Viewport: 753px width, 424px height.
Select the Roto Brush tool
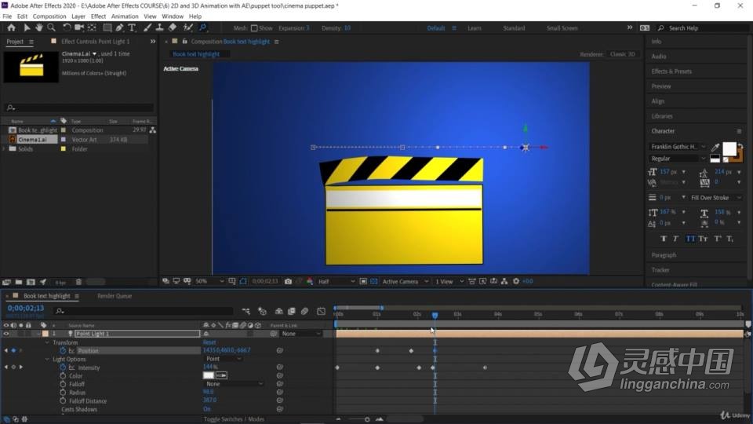(x=187, y=28)
